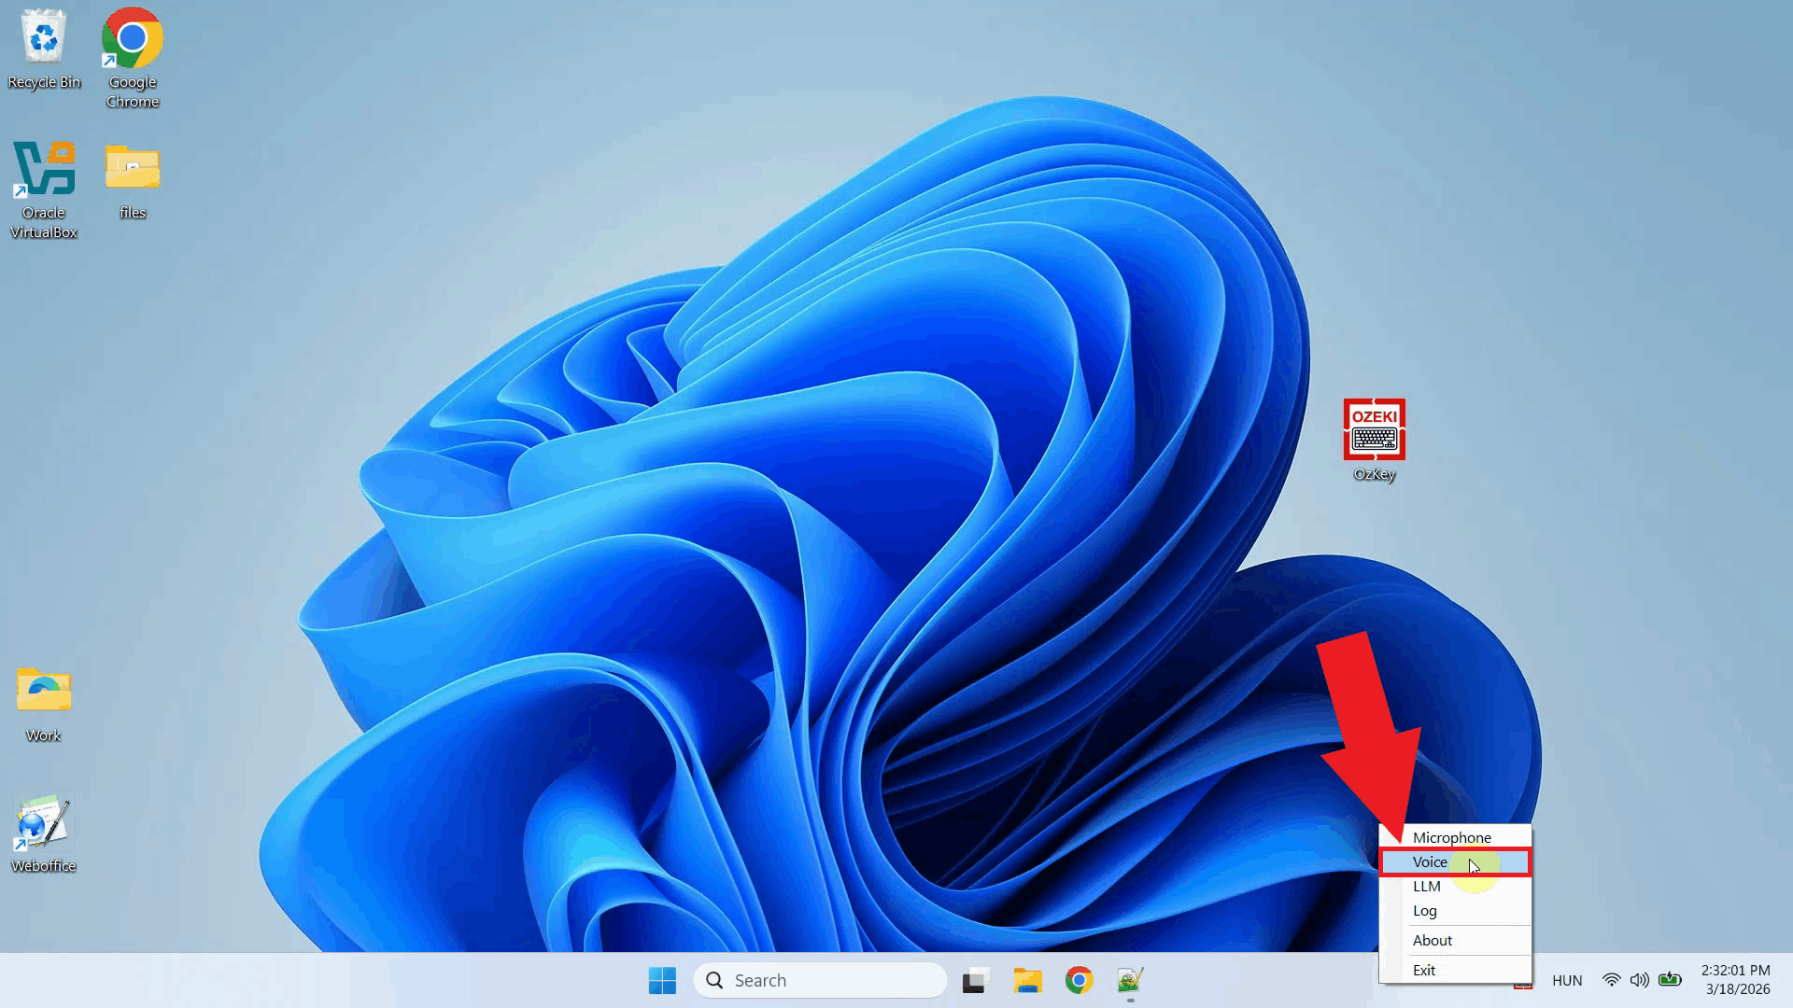
Task: Click the Search field on the taskbar
Action: point(820,980)
